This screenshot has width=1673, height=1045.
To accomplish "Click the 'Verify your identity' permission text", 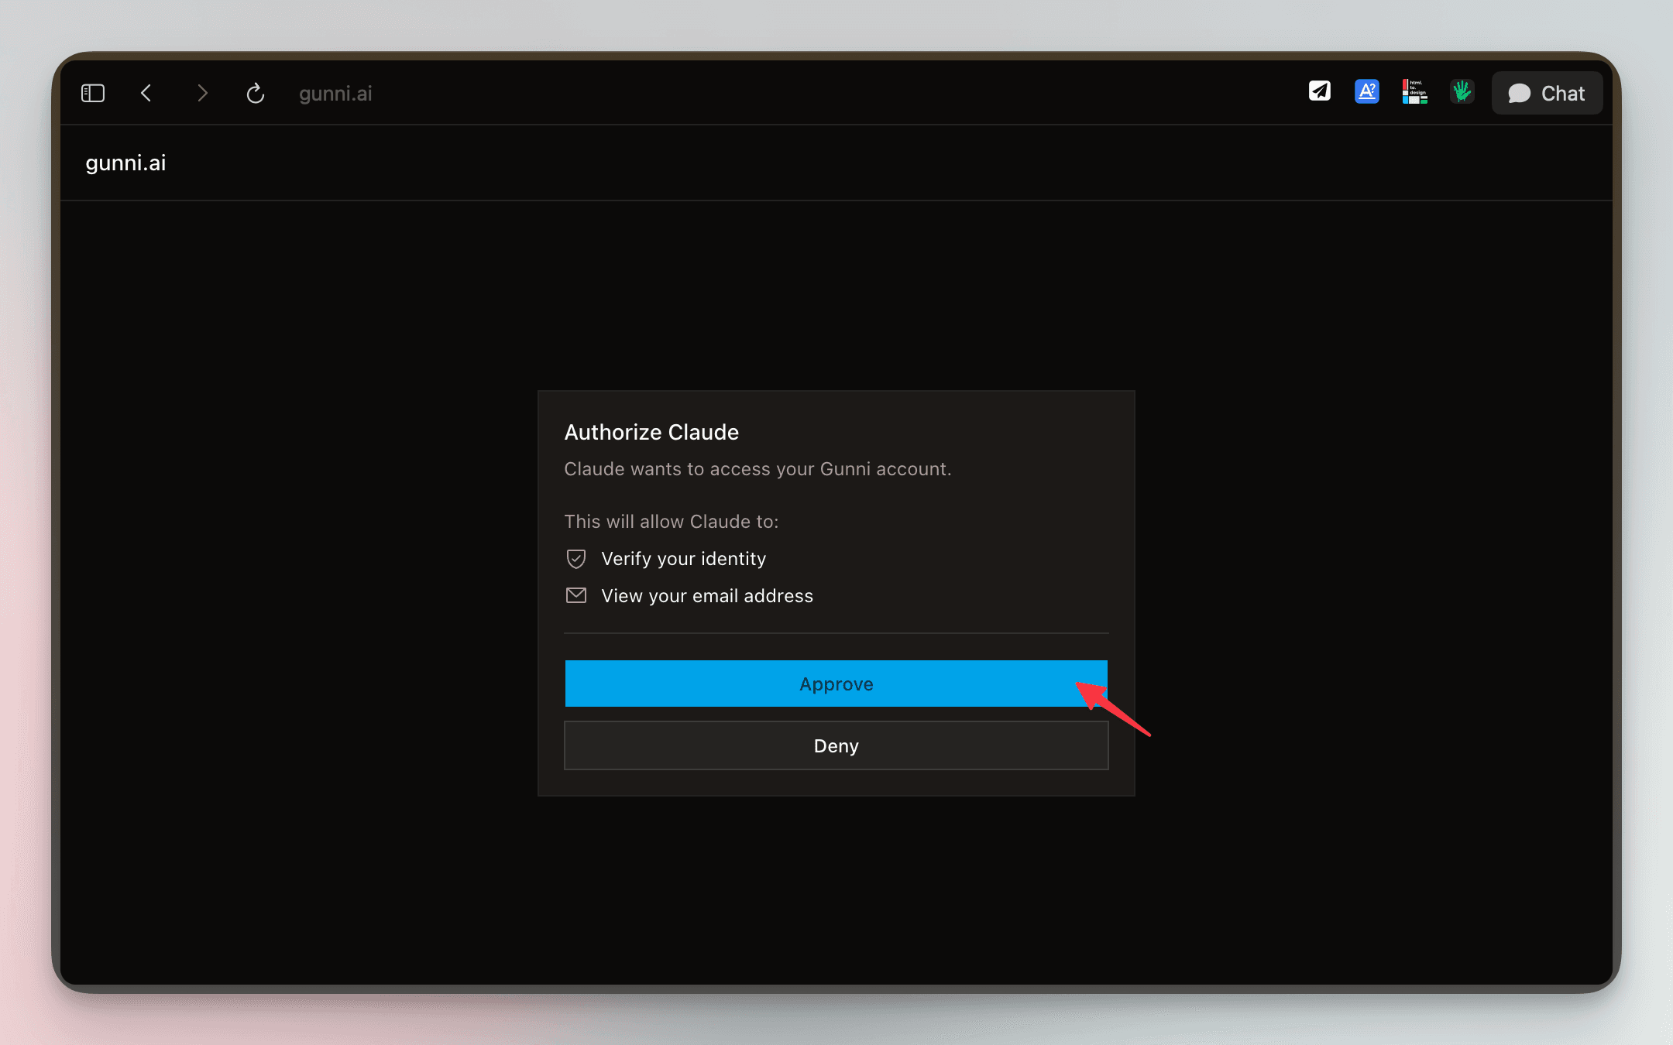I will pyautogui.click(x=683, y=559).
